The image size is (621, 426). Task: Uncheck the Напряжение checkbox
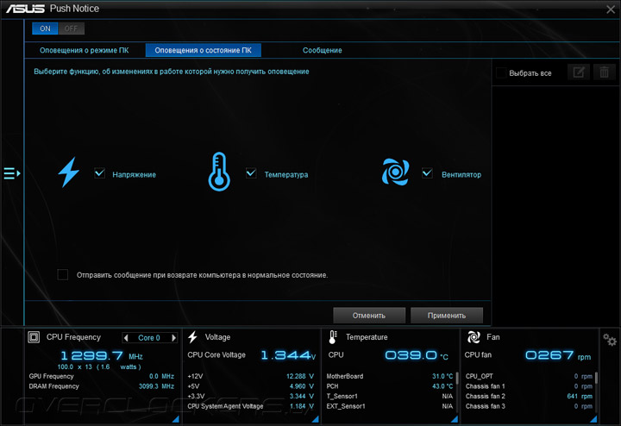click(99, 173)
